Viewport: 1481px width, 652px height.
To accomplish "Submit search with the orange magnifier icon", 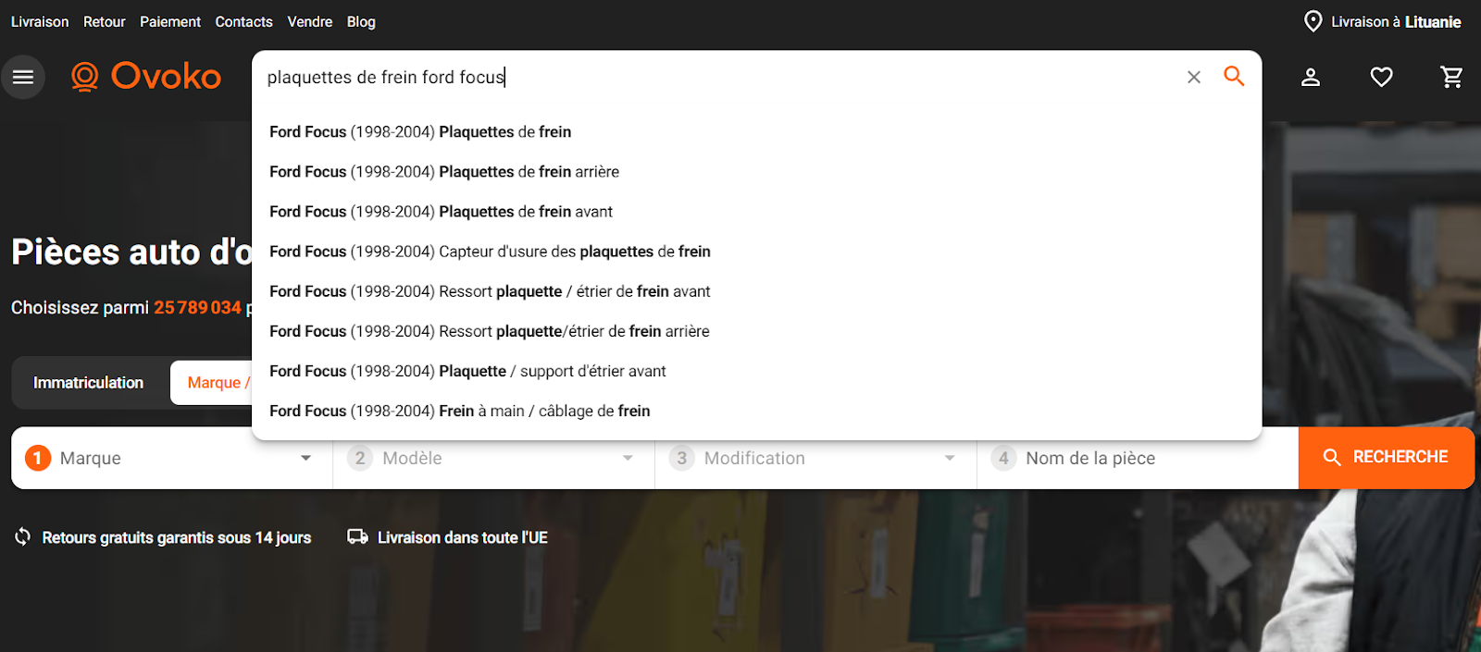I will click(x=1234, y=76).
